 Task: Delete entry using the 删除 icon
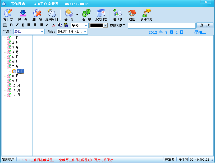37,15
